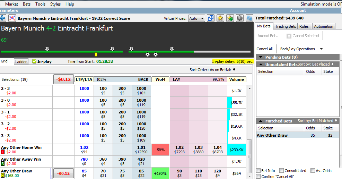Open the Styles menu
Screen dimensions: 342x179
55,4
